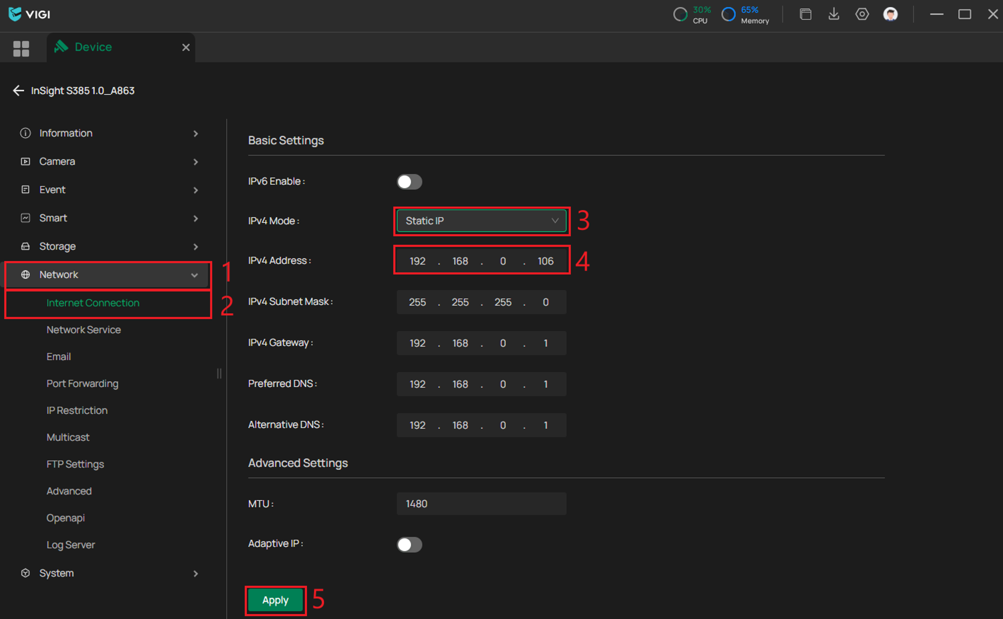Minimize the VIGI window
Viewport: 1003px width, 619px height.
pyautogui.click(x=936, y=14)
